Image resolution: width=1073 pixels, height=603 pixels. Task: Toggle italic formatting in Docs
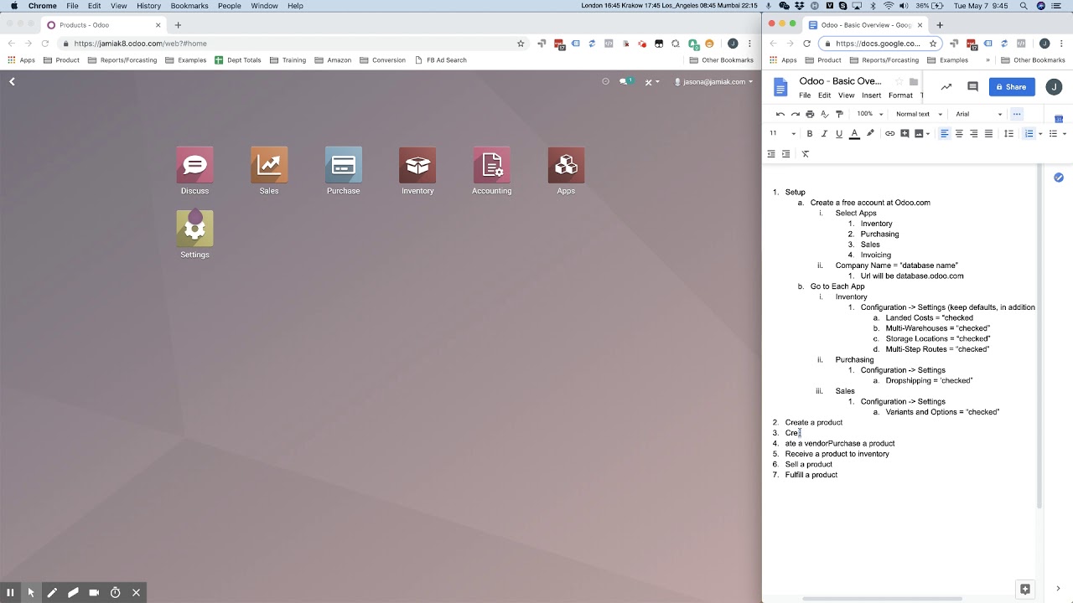tap(824, 133)
